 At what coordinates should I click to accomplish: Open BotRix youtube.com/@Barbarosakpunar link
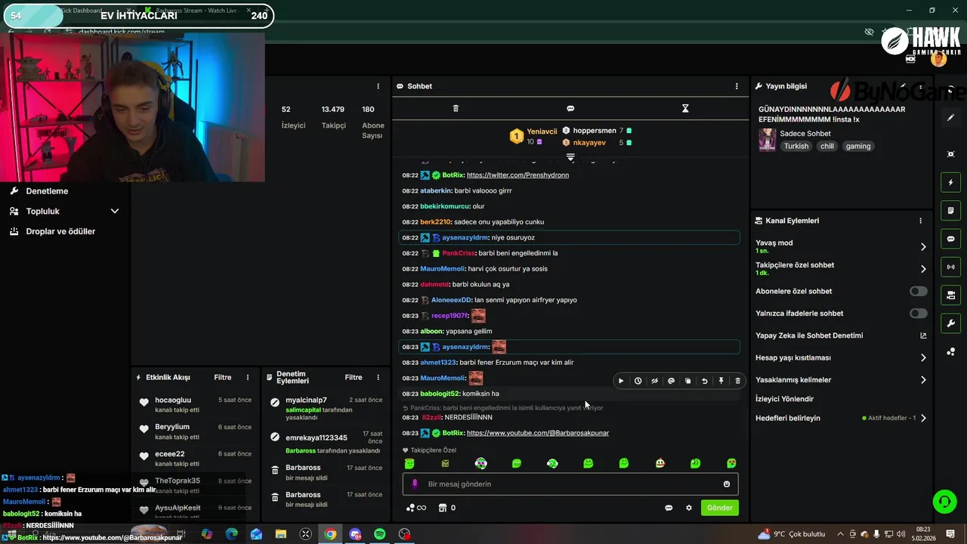(x=538, y=433)
